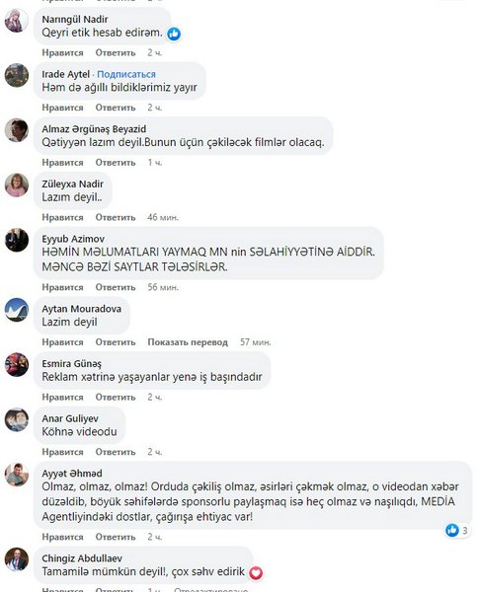
Task: Reply to Ayyət Əhməd's comment
Action: 116,537
